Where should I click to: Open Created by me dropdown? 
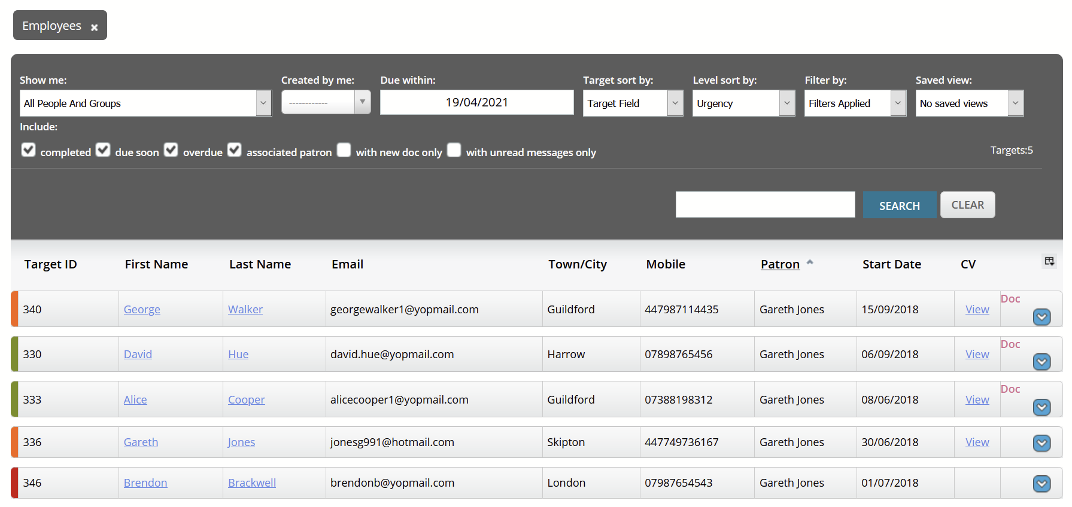pyautogui.click(x=326, y=102)
